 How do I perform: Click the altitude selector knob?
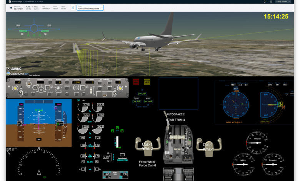point(76,88)
